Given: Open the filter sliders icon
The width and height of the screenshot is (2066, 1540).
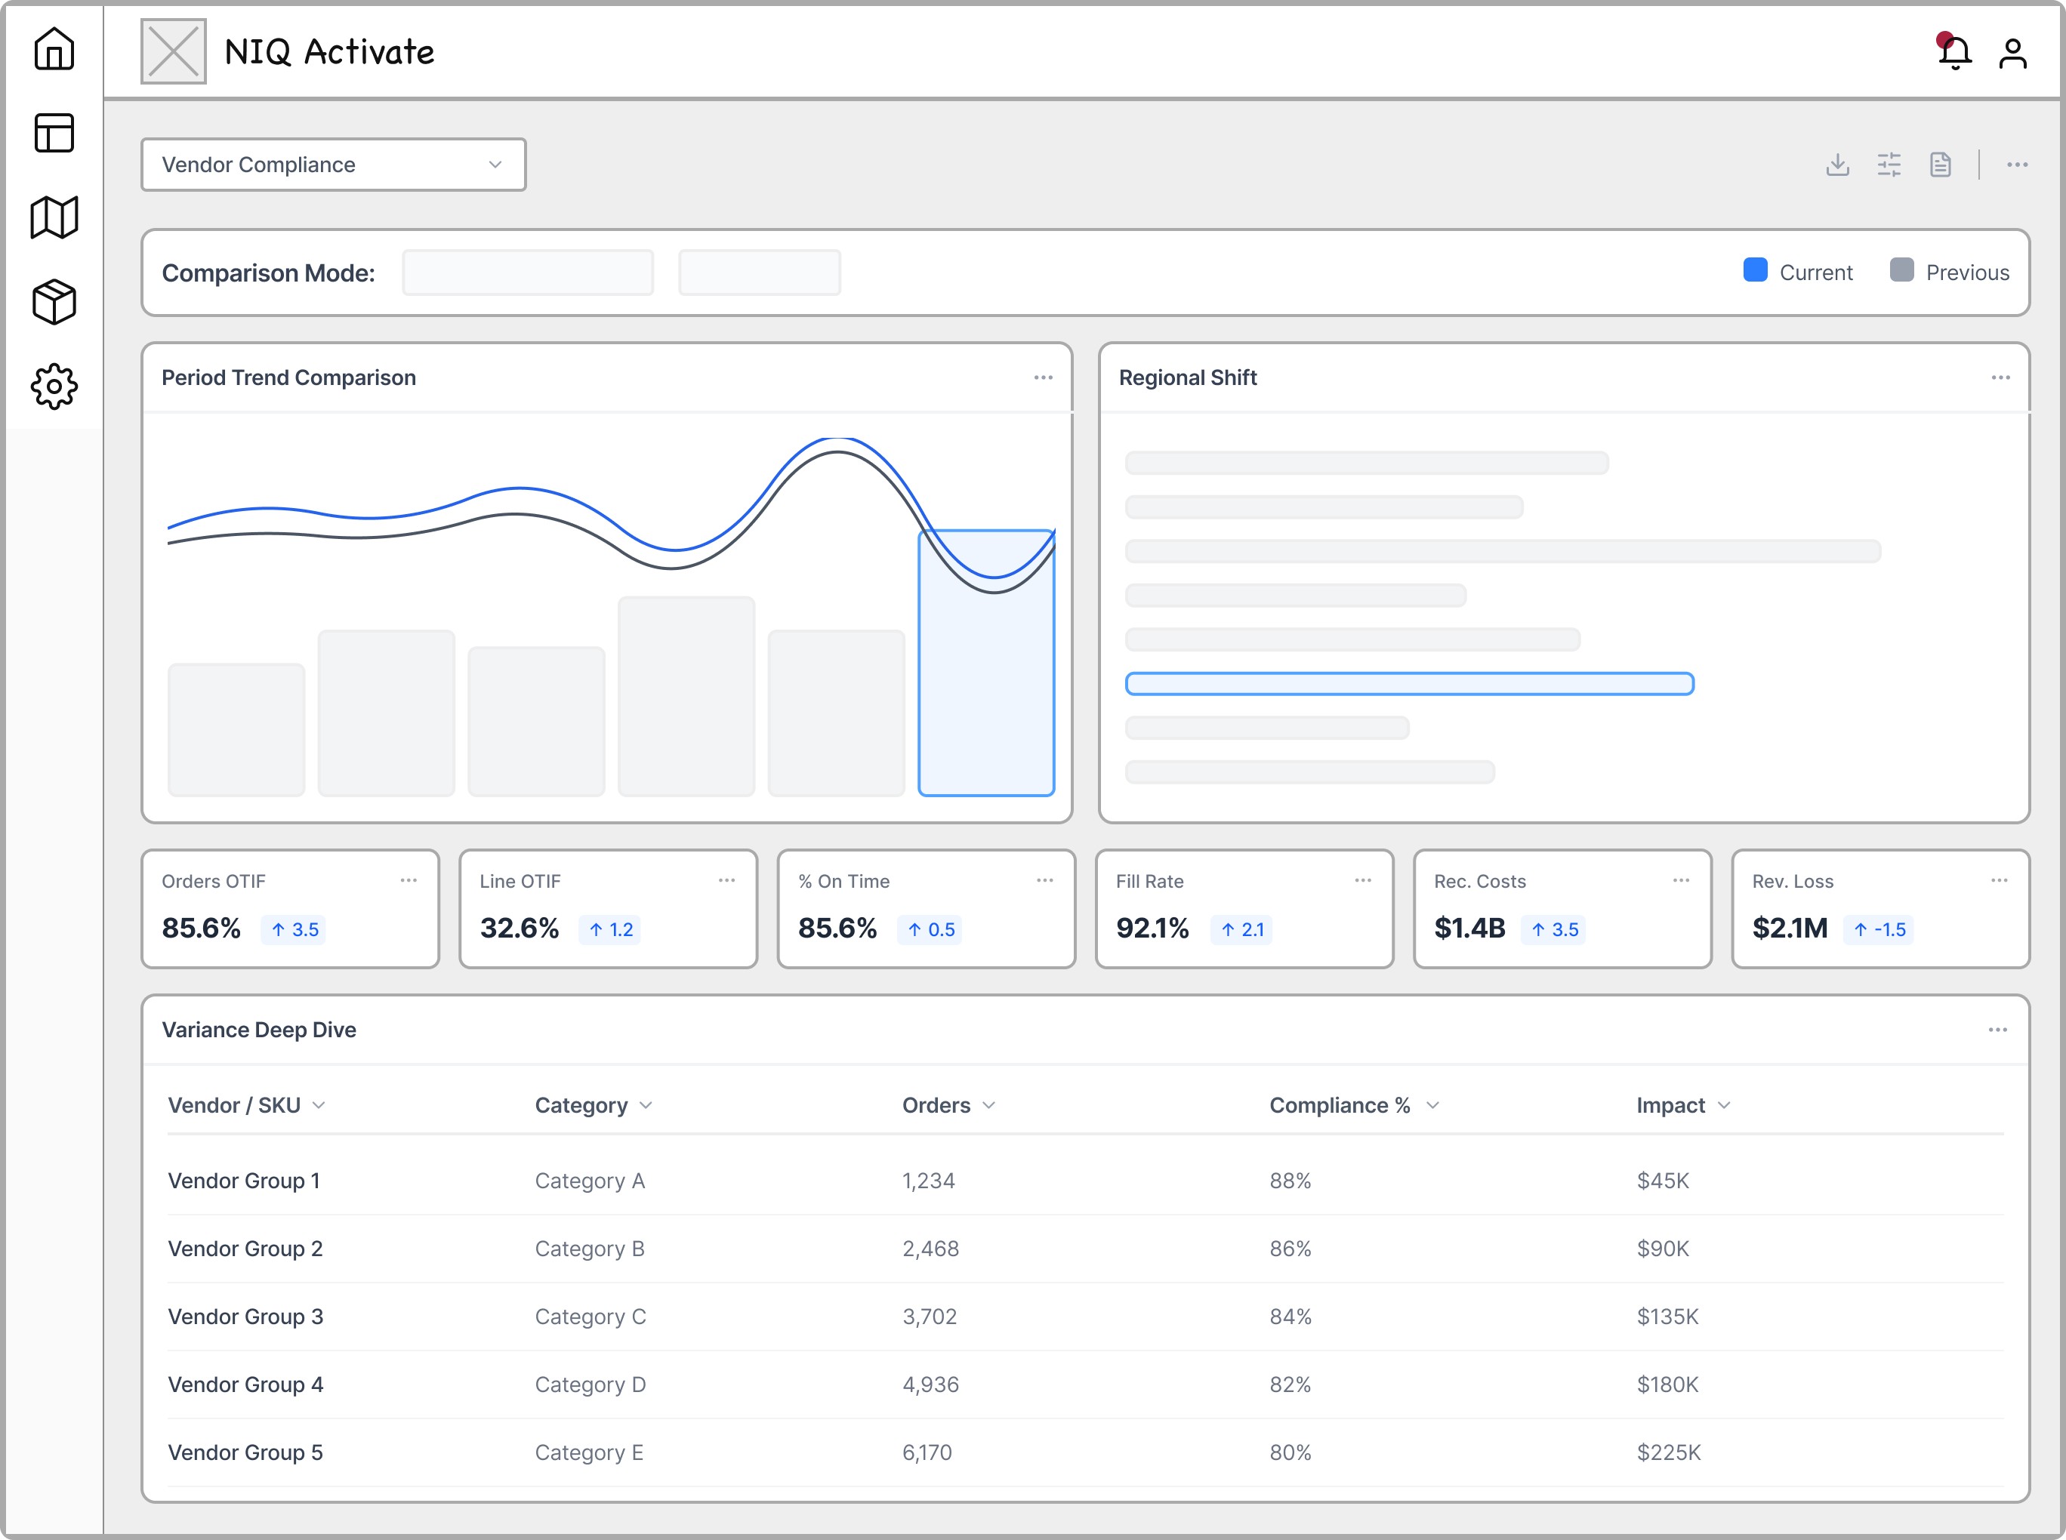Looking at the screenshot, I should [1889, 165].
